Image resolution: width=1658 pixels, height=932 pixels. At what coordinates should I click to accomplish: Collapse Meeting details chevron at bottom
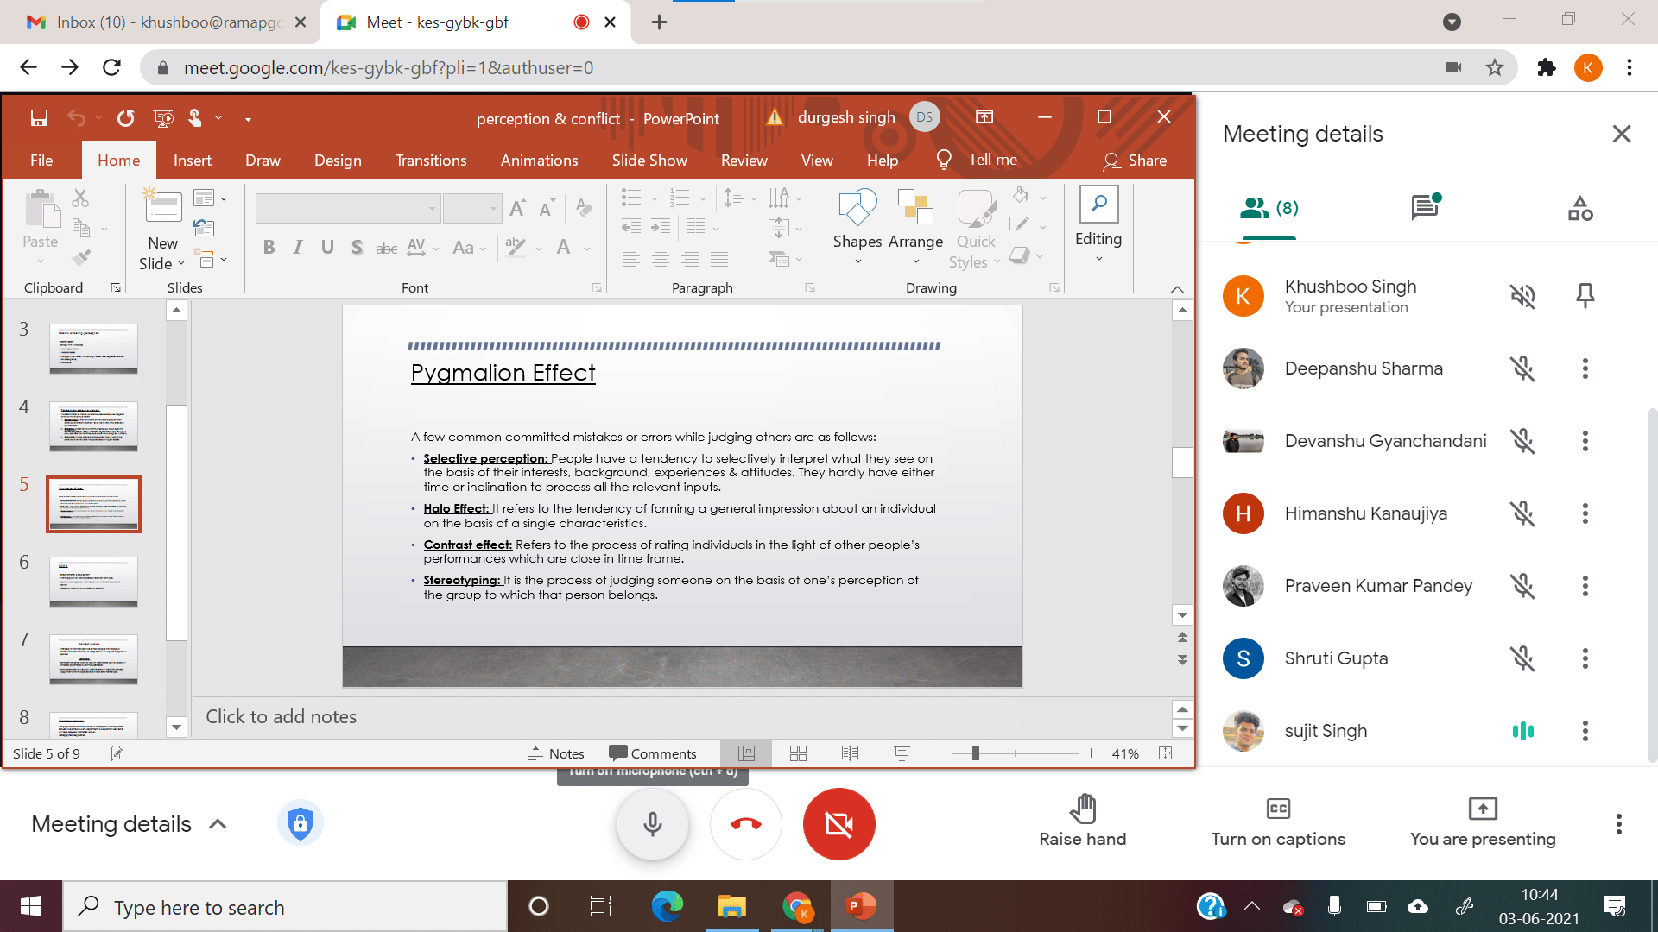pos(218,824)
